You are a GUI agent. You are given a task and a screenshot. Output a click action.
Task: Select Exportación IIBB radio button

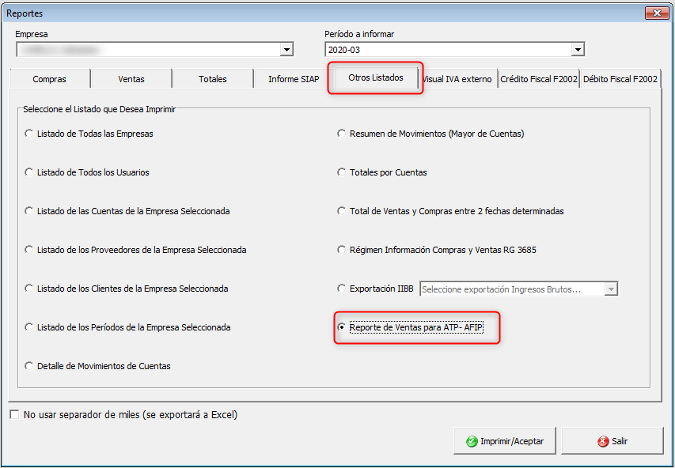tap(342, 289)
